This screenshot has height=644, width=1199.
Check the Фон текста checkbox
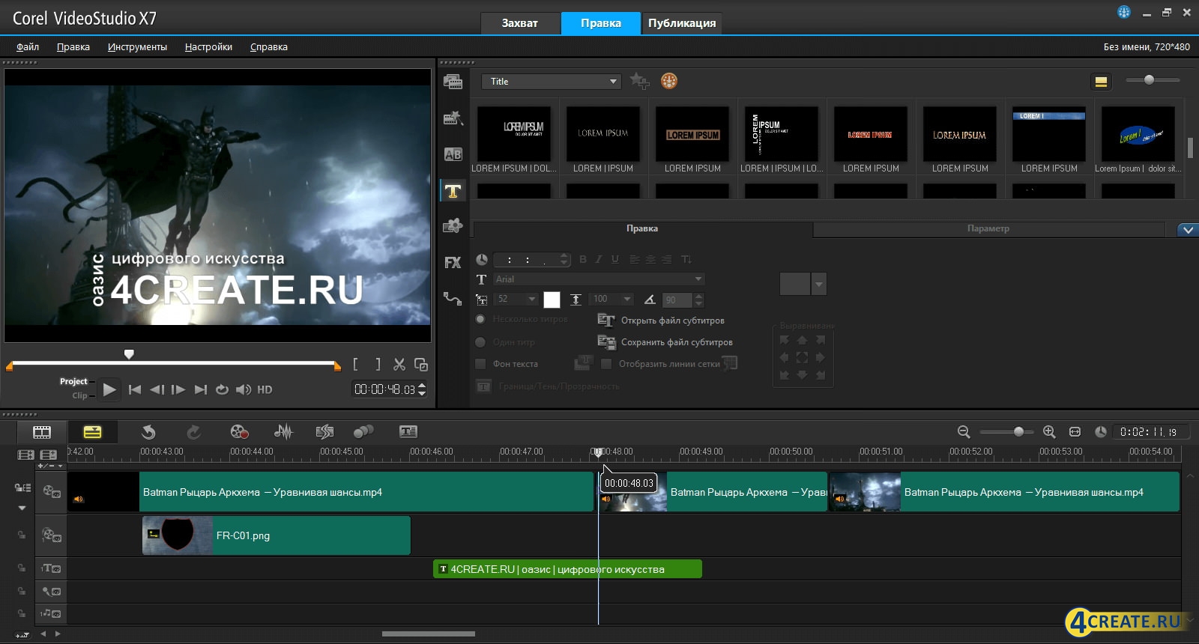[480, 364]
